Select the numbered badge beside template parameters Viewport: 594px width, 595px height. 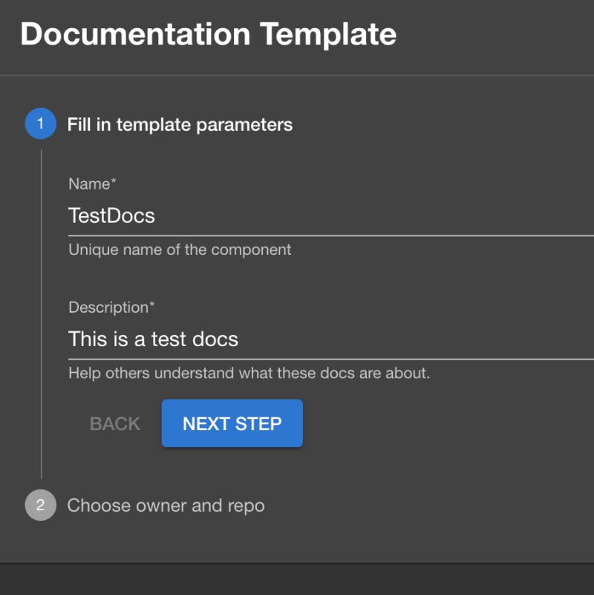40,123
